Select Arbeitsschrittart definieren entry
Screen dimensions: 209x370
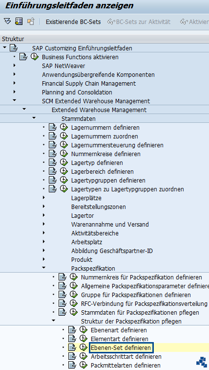(x=126, y=356)
